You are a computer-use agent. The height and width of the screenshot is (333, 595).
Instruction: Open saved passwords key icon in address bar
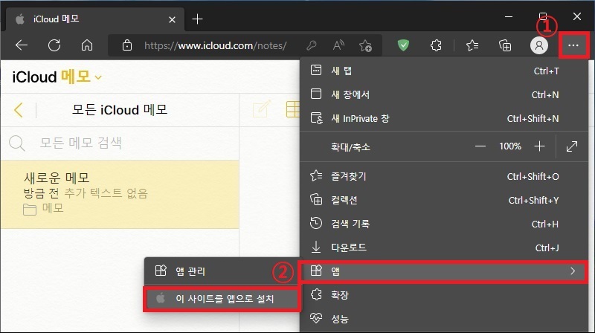(x=312, y=45)
